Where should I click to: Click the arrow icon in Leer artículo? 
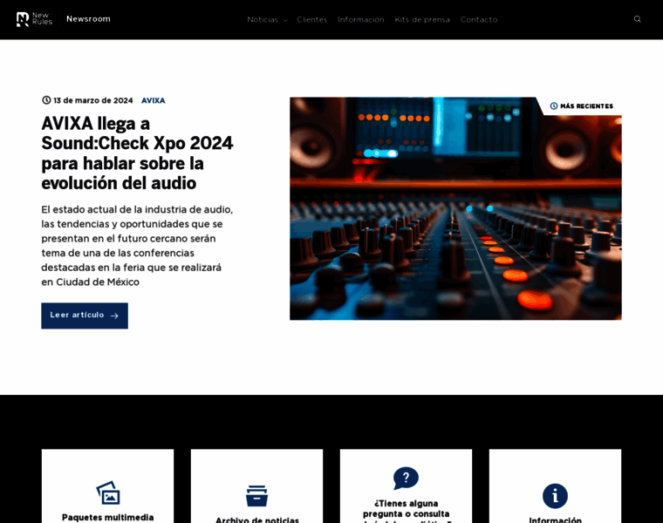click(114, 316)
